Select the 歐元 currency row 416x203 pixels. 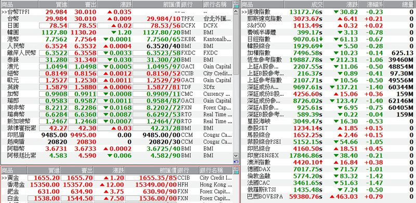click(x=116, y=80)
